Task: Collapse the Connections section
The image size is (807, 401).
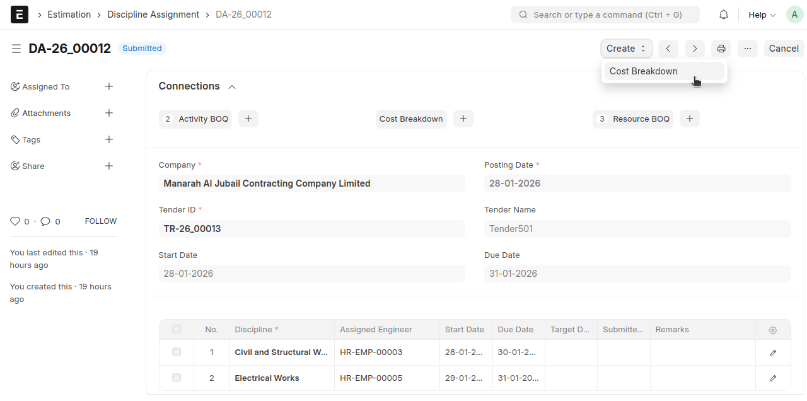Action: click(232, 87)
